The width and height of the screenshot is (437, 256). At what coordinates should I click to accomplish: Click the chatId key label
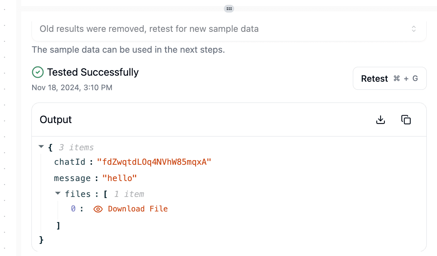point(70,162)
